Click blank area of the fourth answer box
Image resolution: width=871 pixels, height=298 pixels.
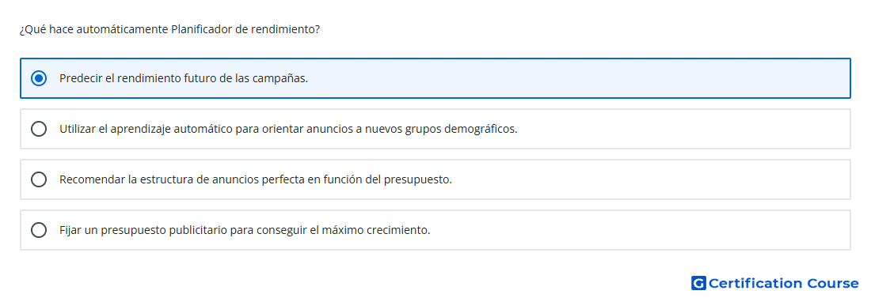[639, 230]
